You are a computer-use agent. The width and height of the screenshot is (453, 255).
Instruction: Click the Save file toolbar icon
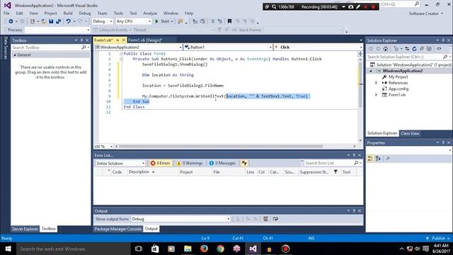(x=51, y=21)
